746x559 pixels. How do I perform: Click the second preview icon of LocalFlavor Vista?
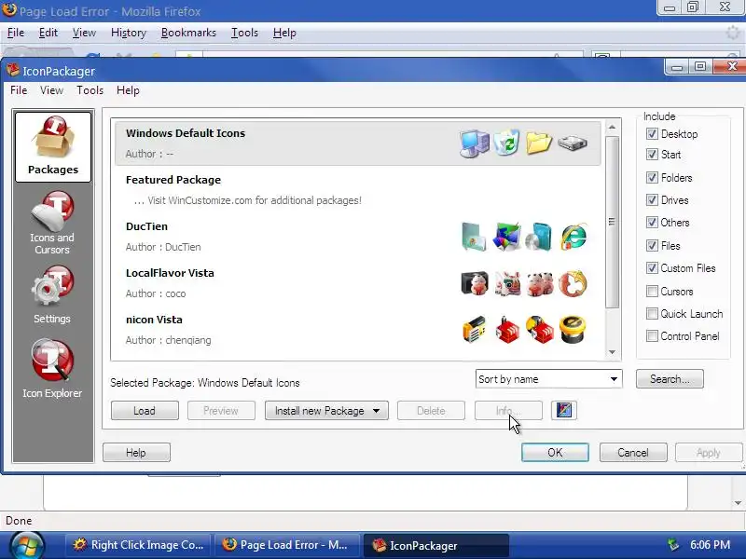coord(507,283)
